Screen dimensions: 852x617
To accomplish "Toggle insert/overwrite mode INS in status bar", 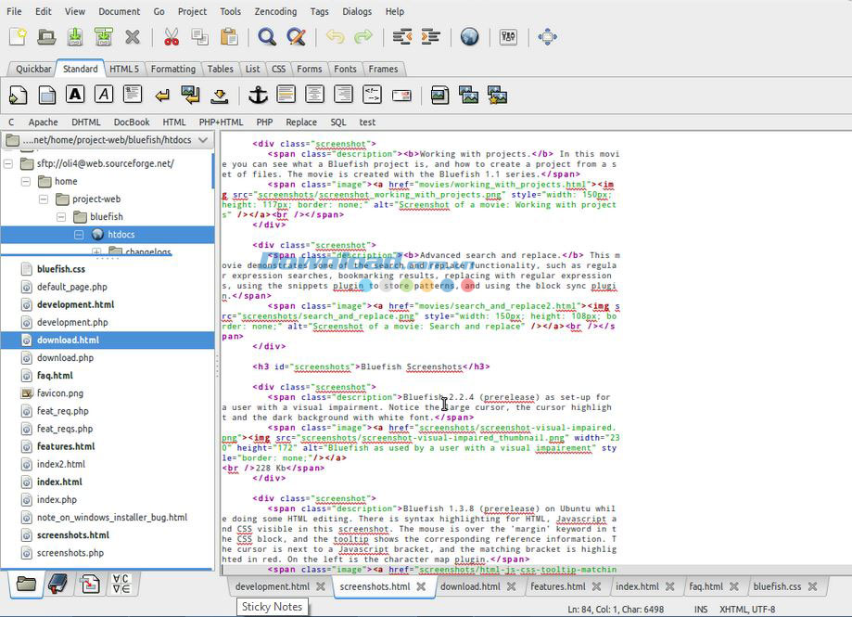I will tap(701, 609).
